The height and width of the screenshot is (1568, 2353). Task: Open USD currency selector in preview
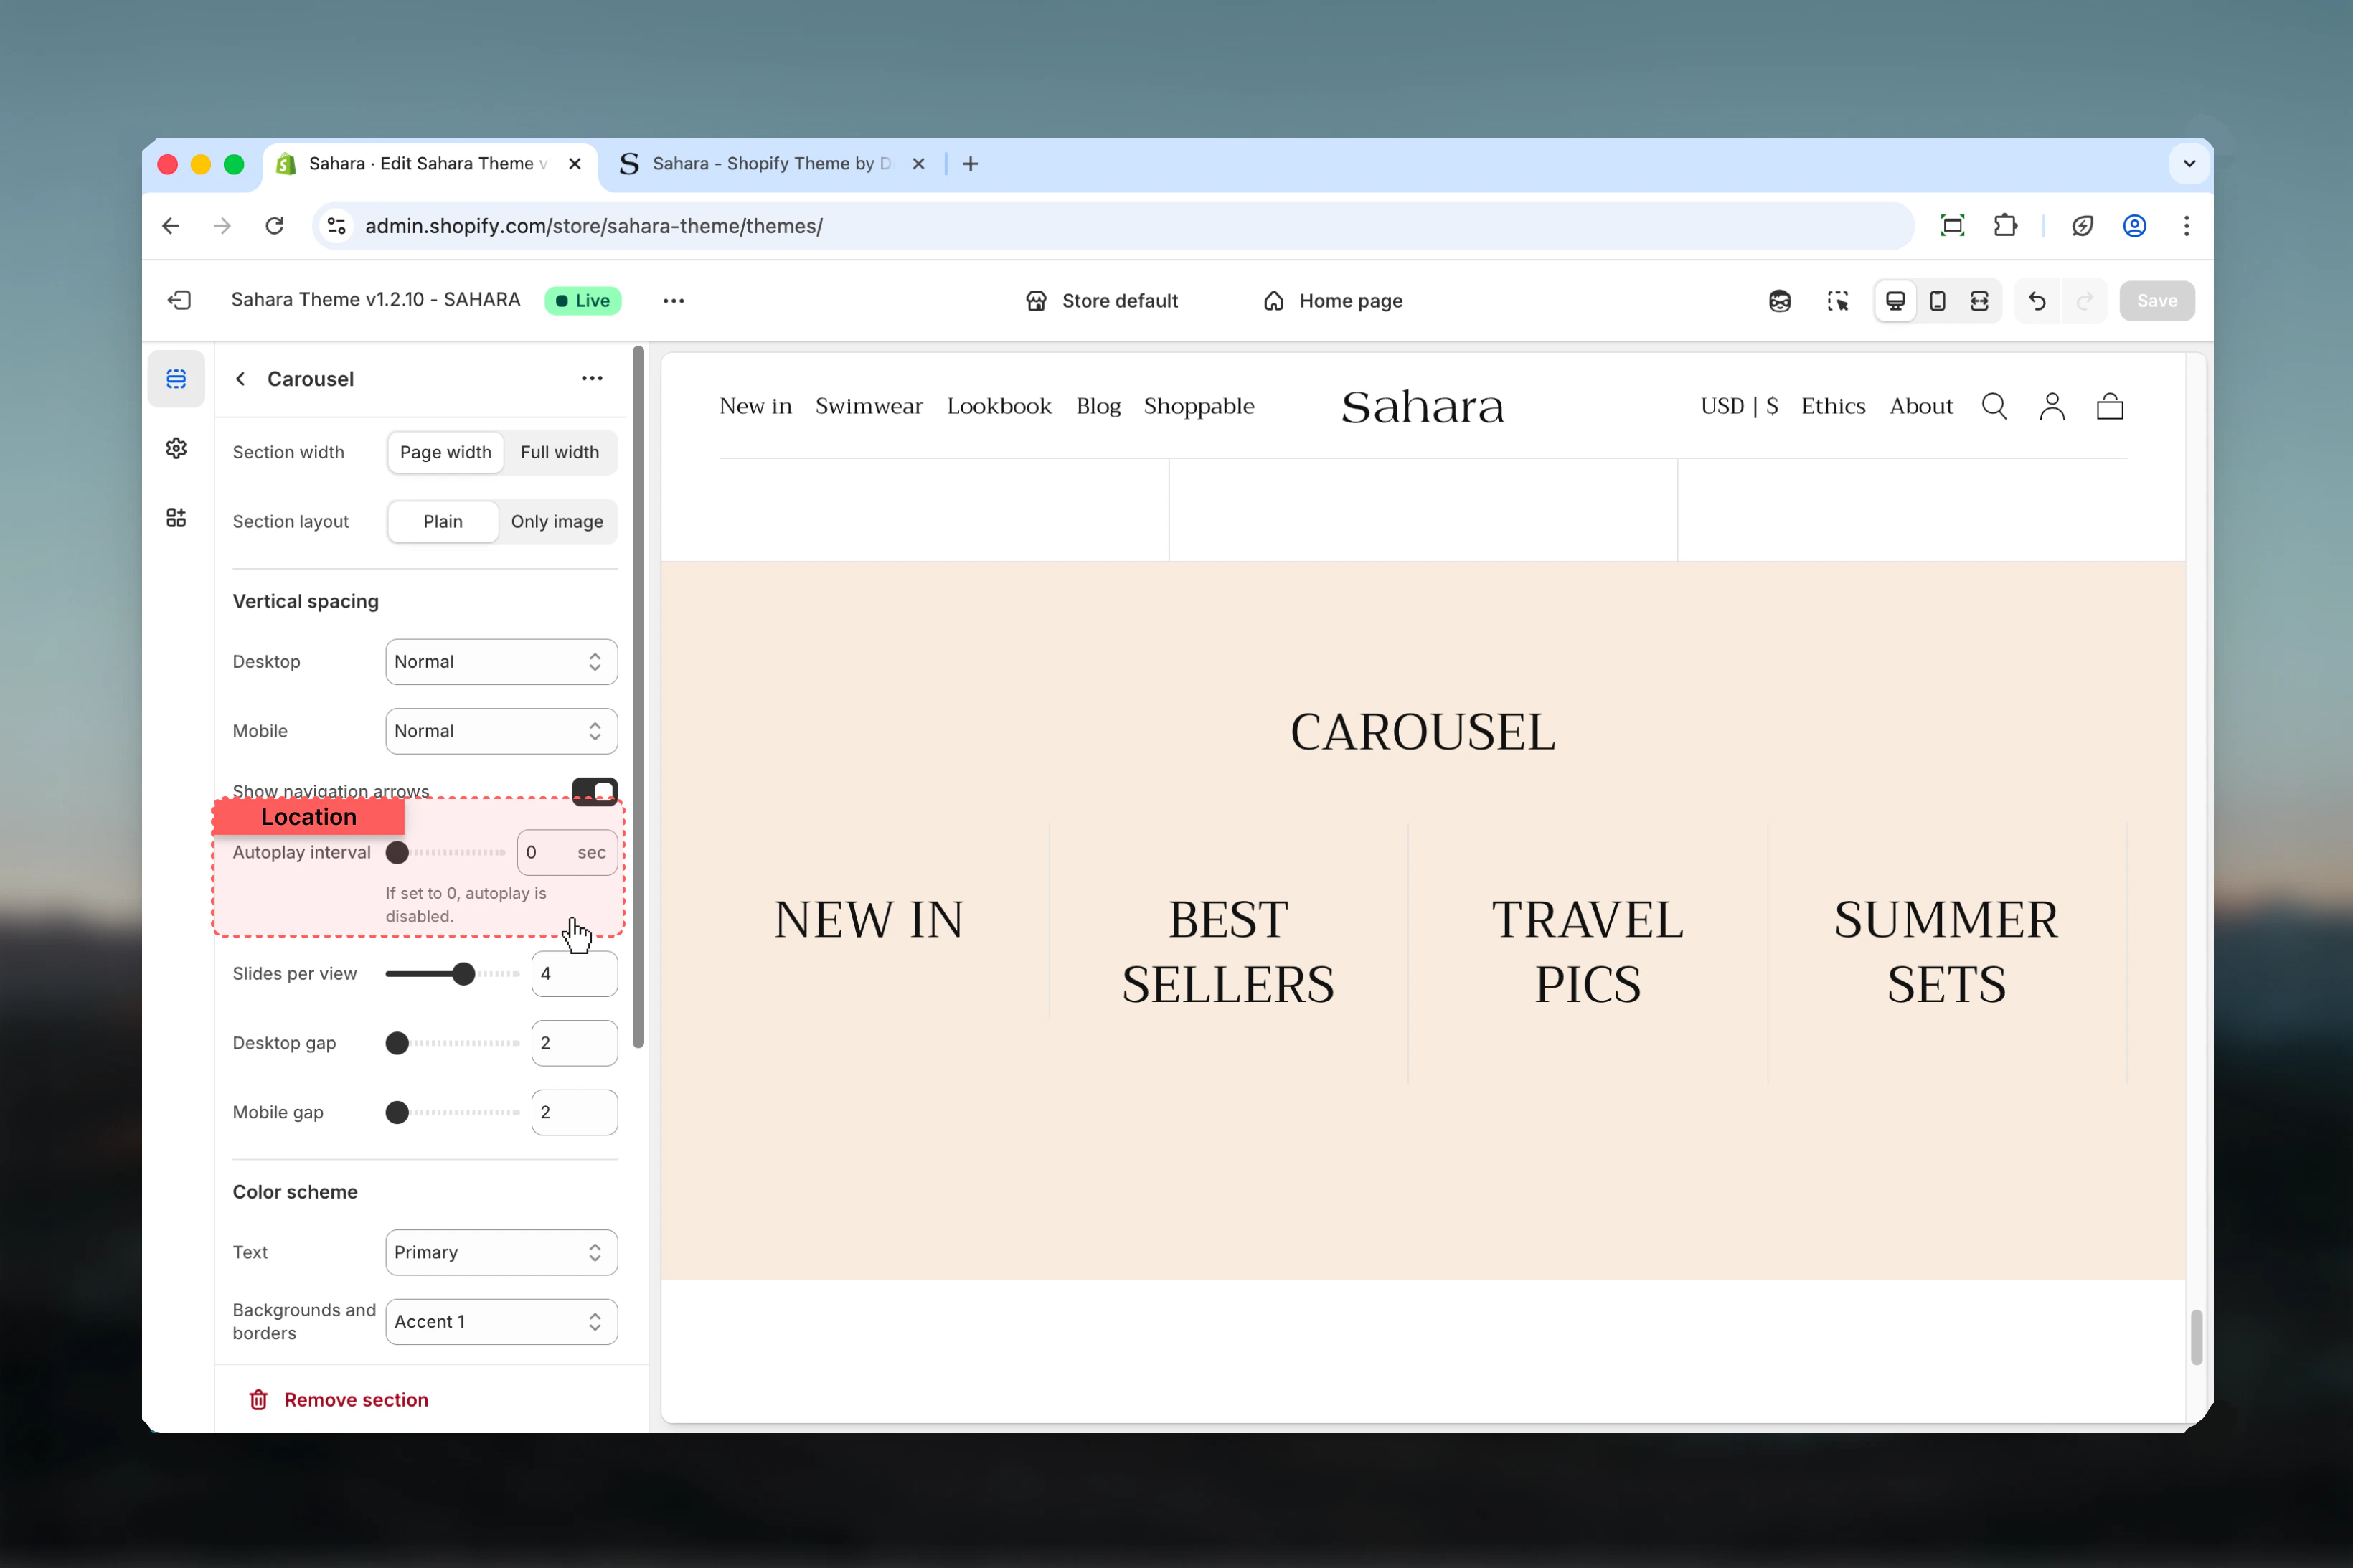point(1739,406)
